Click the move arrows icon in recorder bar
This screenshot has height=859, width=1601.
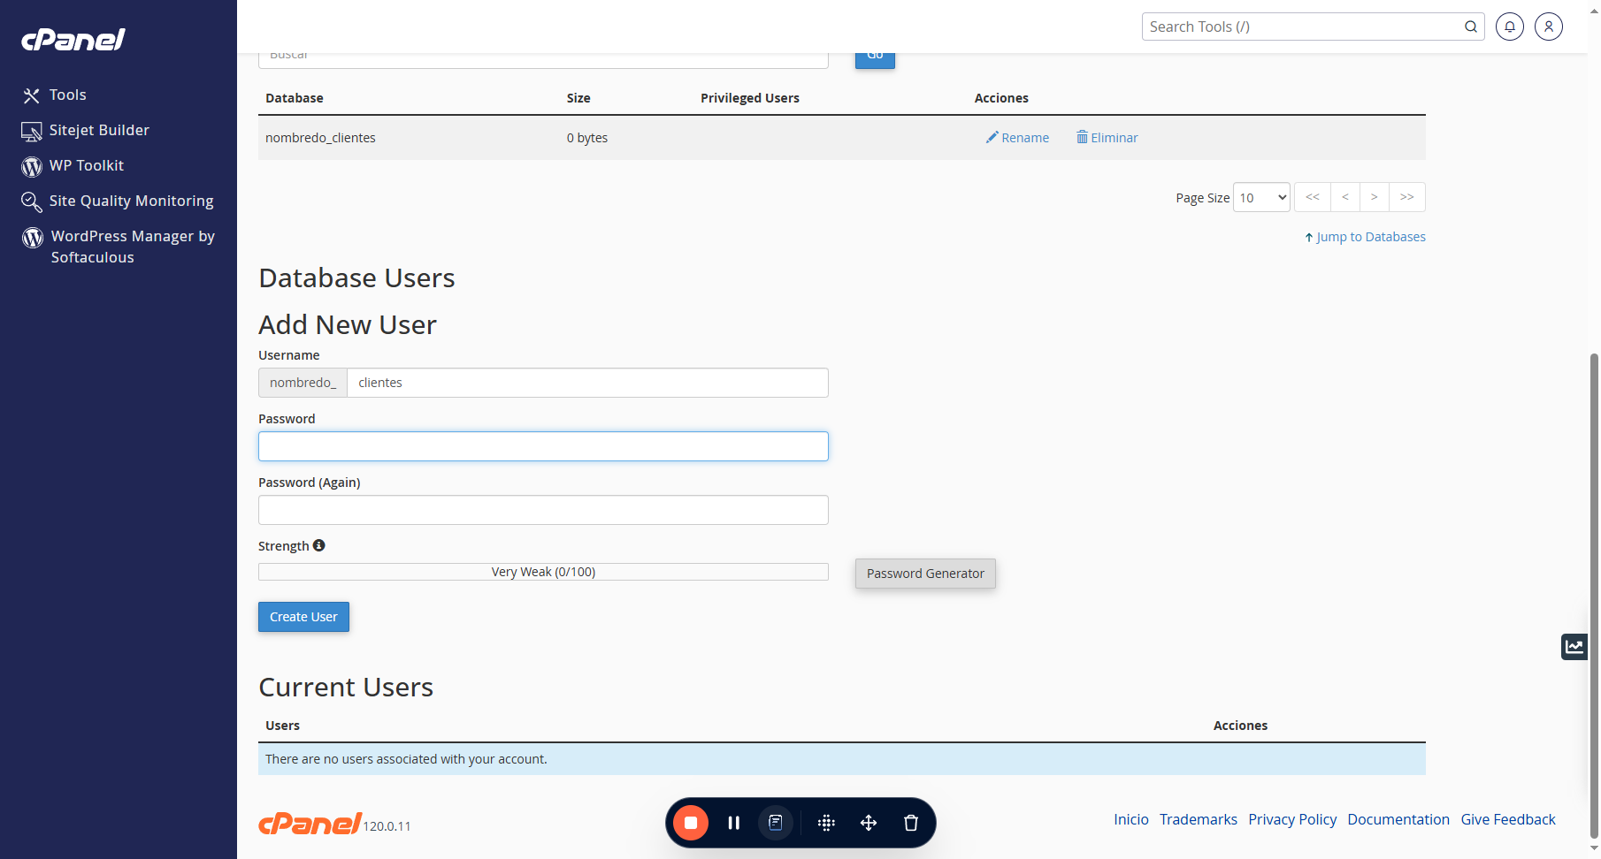click(869, 823)
